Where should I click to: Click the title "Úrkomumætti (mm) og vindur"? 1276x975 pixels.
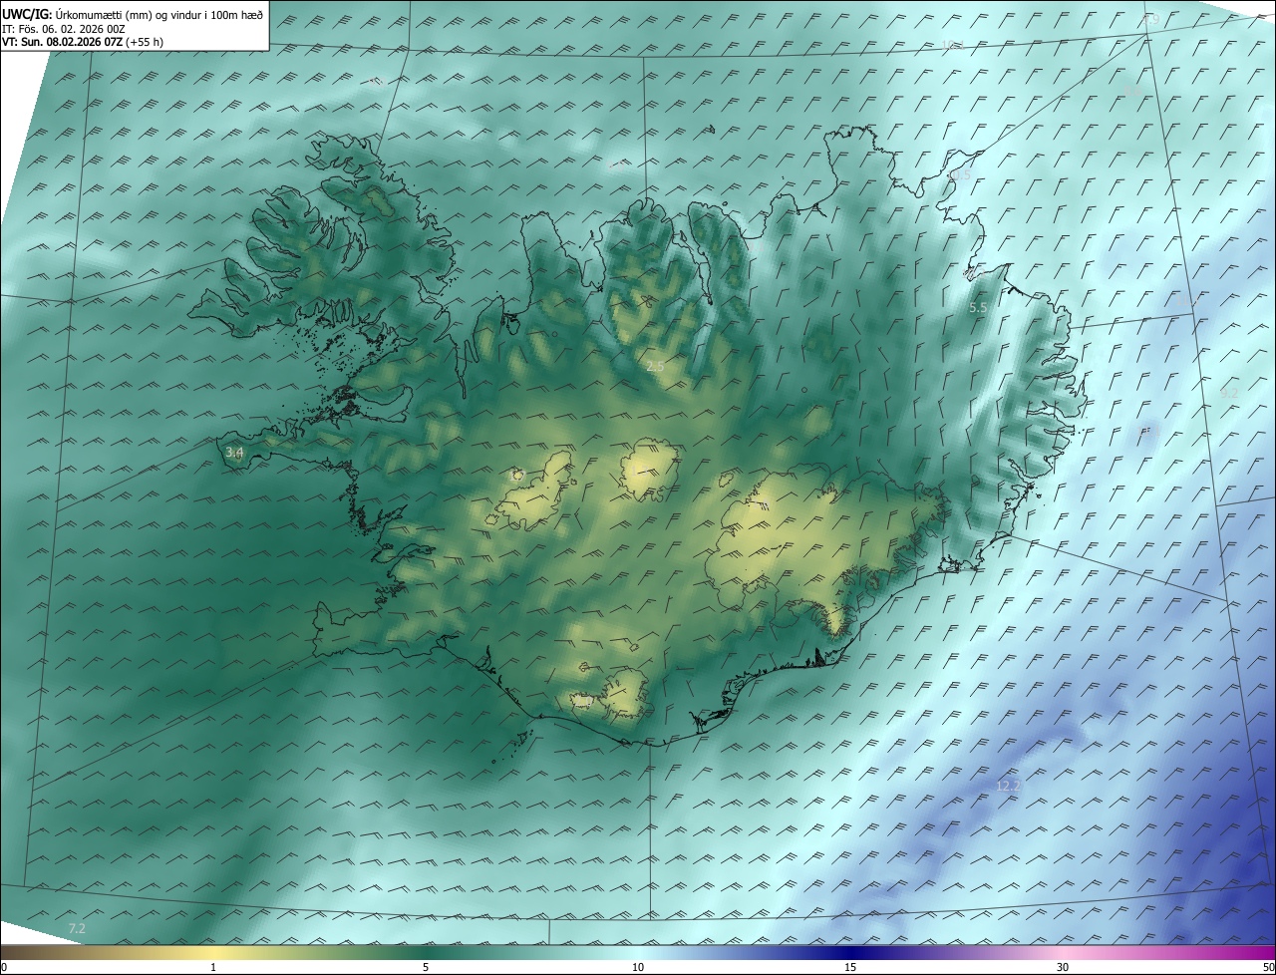(x=128, y=13)
